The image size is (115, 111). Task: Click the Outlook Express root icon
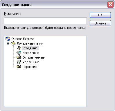(8, 39)
